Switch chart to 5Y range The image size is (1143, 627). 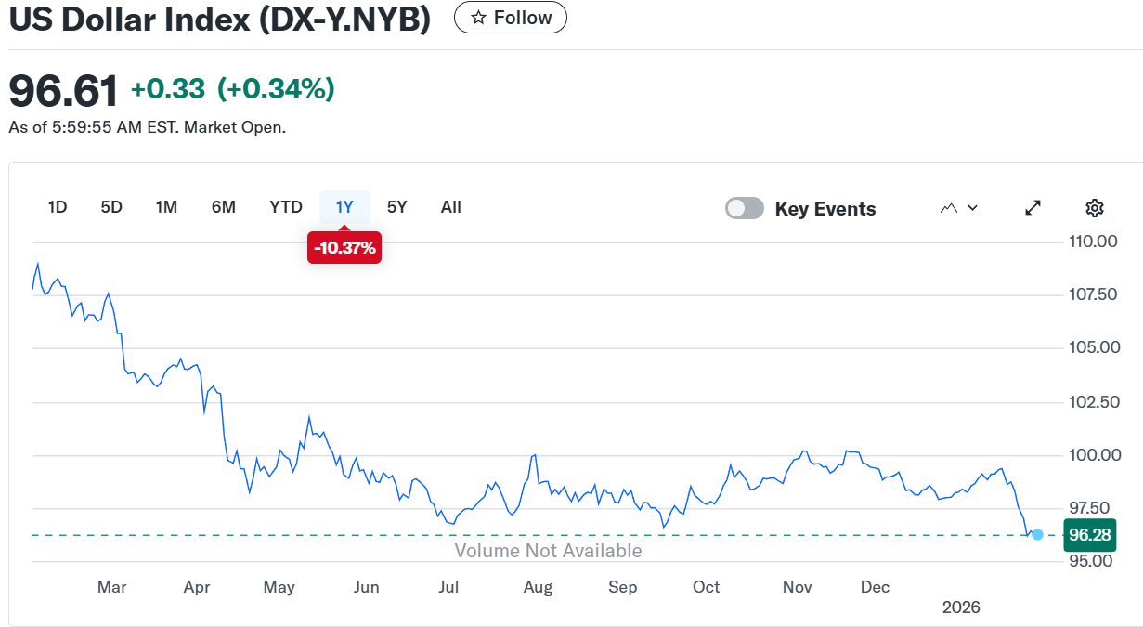click(x=396, y=207)
